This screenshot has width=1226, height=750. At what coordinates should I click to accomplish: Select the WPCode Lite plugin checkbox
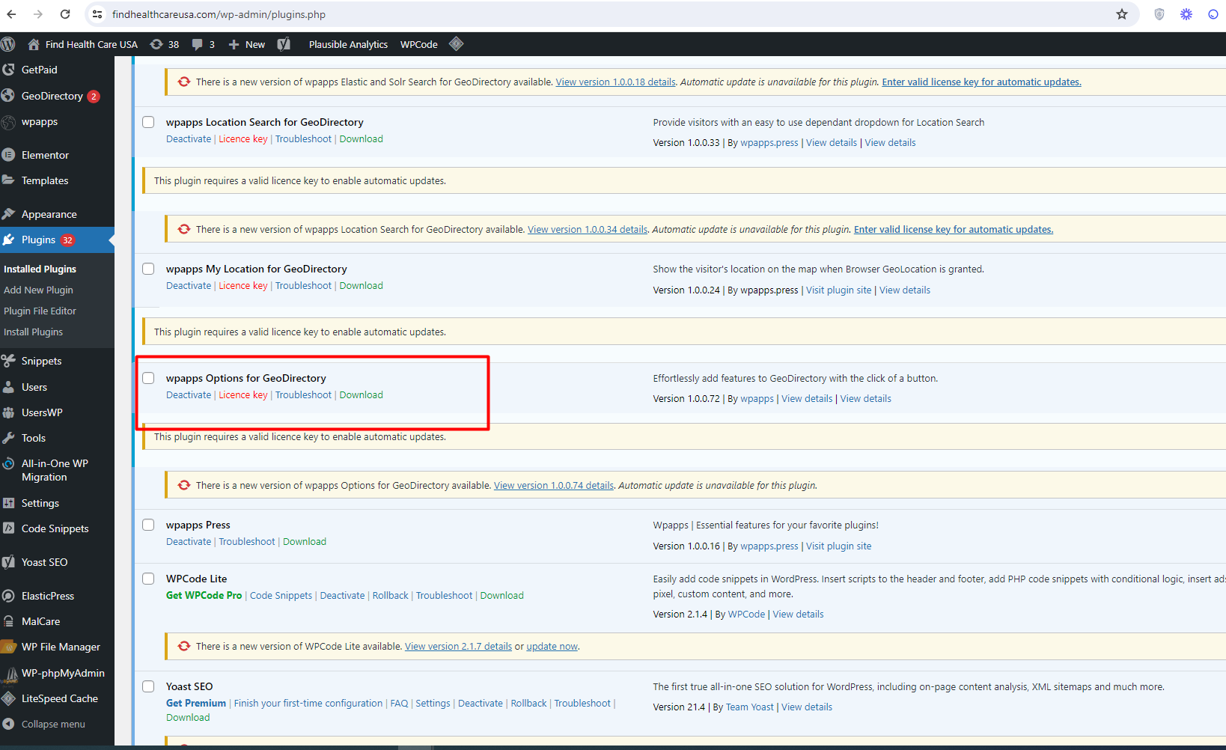coord(148,579)
